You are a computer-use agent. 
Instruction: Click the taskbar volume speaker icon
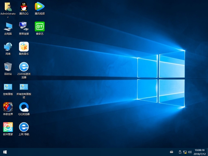pyautogui.click(x=189, y=152)
